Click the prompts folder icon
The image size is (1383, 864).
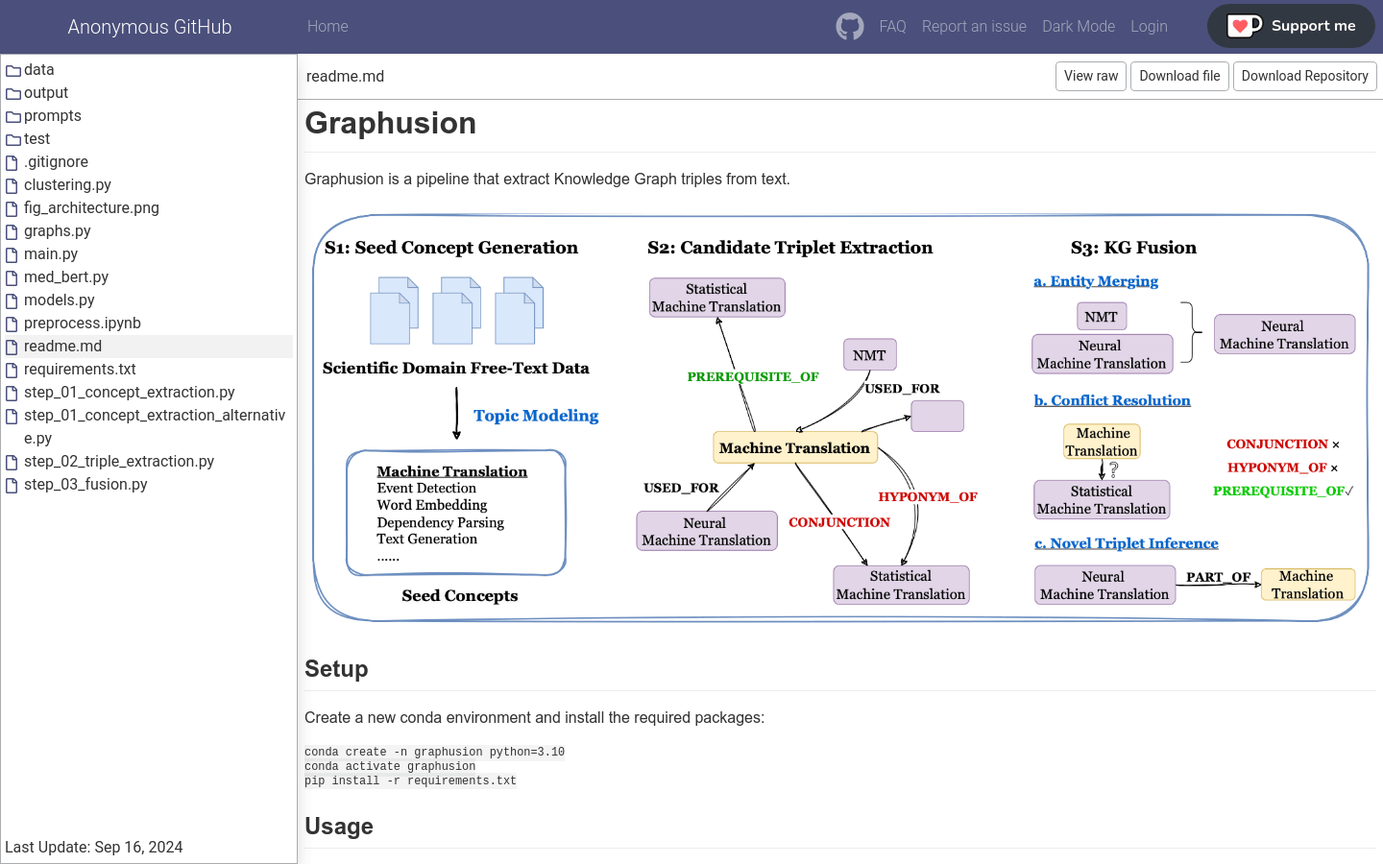pos(13,116)
